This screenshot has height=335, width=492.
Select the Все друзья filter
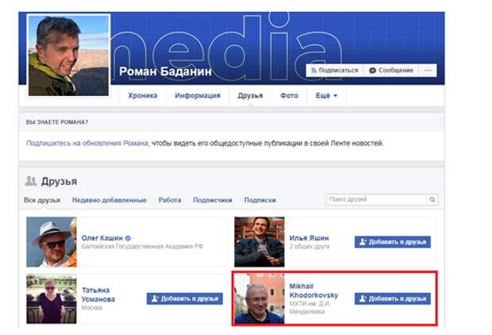click(42, 200)
